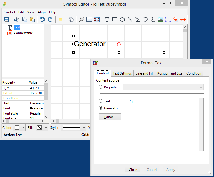Open the Align menu

(x=42, y=12)
